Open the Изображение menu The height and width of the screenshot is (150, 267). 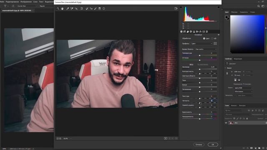(x=26, y=2)
